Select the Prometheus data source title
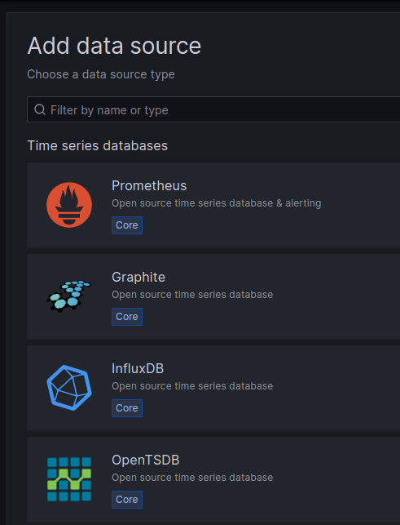Screen dimensions: 400x525 pos(149,186)
